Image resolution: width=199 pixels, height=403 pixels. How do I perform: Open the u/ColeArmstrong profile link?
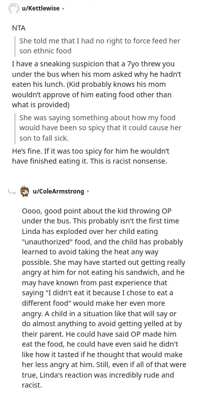59,191
